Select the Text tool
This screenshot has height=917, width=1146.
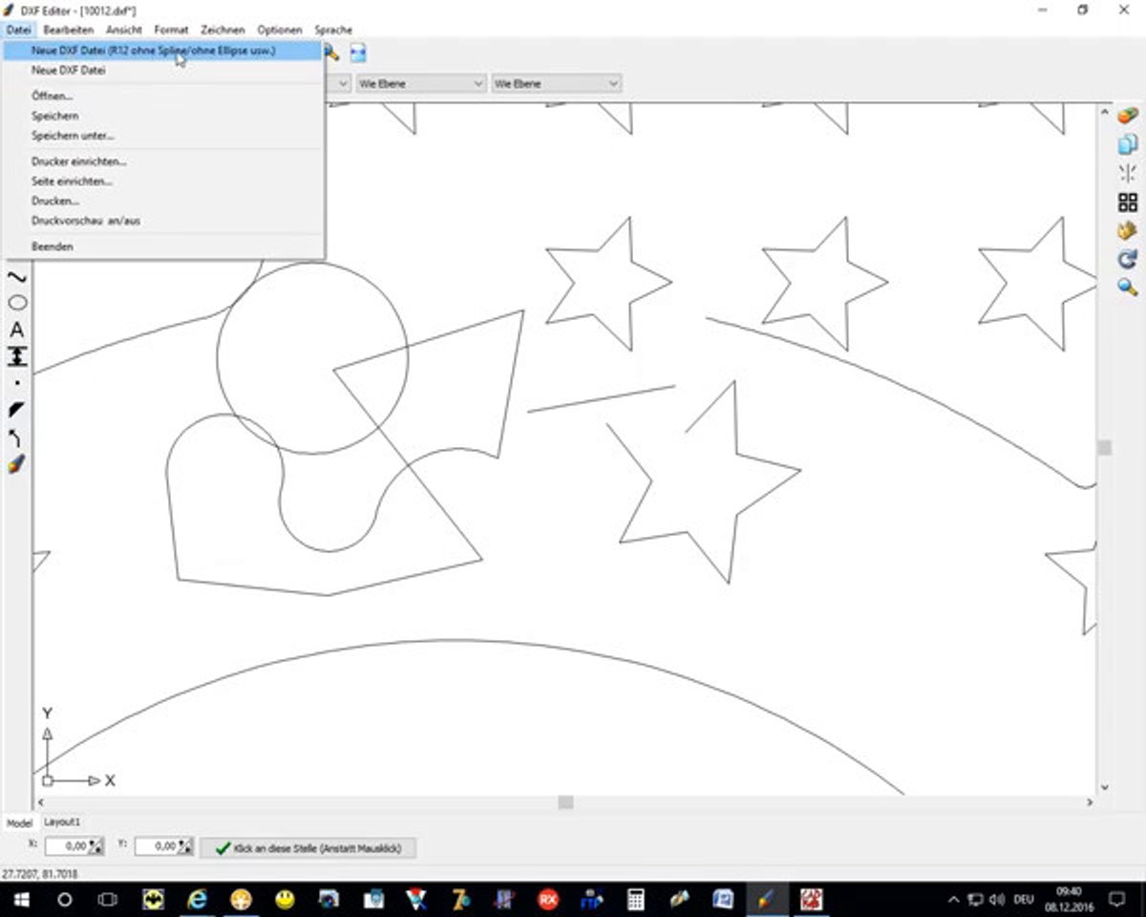point(16,331)
